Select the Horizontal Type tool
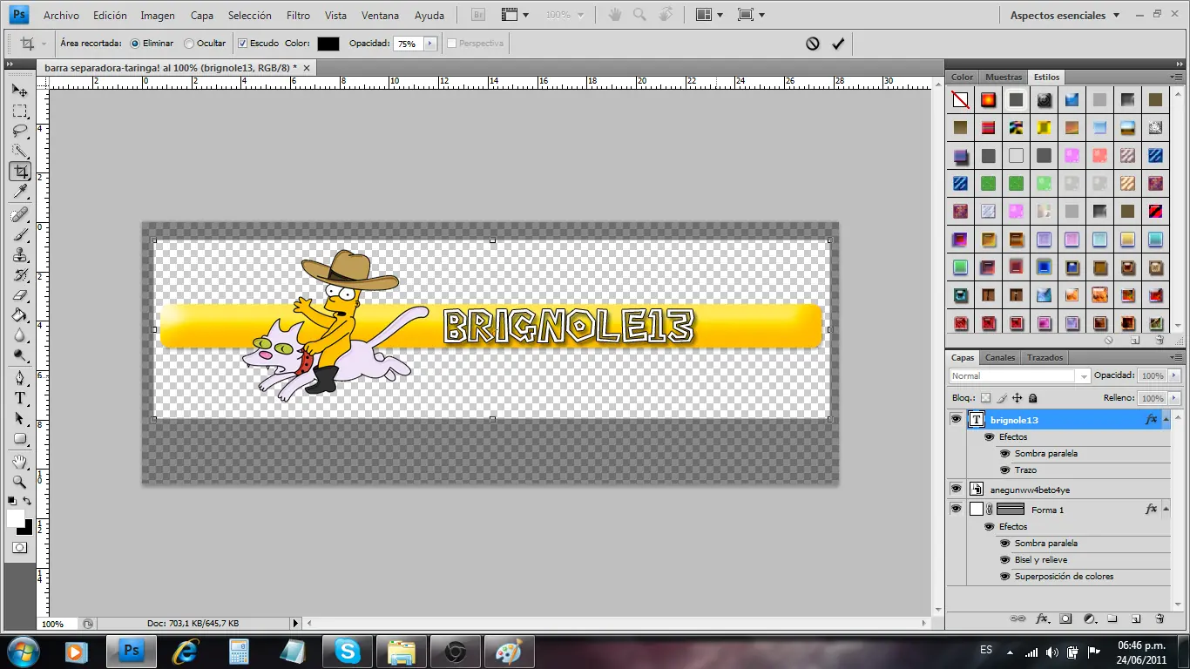Viewport: 1190px width, 669px height. tap(19, 398)
